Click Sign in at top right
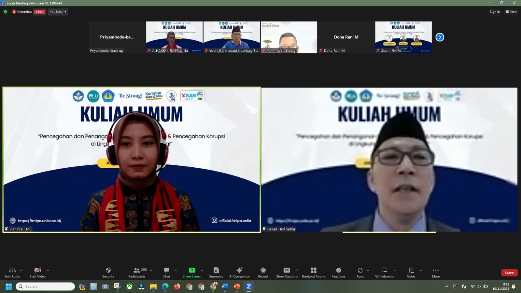 coord(495,12)
